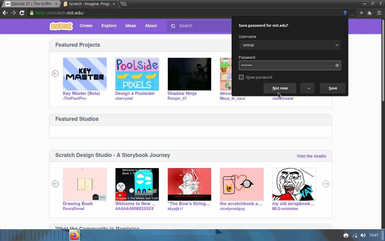Open the Ideas menu item
This screenshot has width=385, height=241.
tap(131, 26)
